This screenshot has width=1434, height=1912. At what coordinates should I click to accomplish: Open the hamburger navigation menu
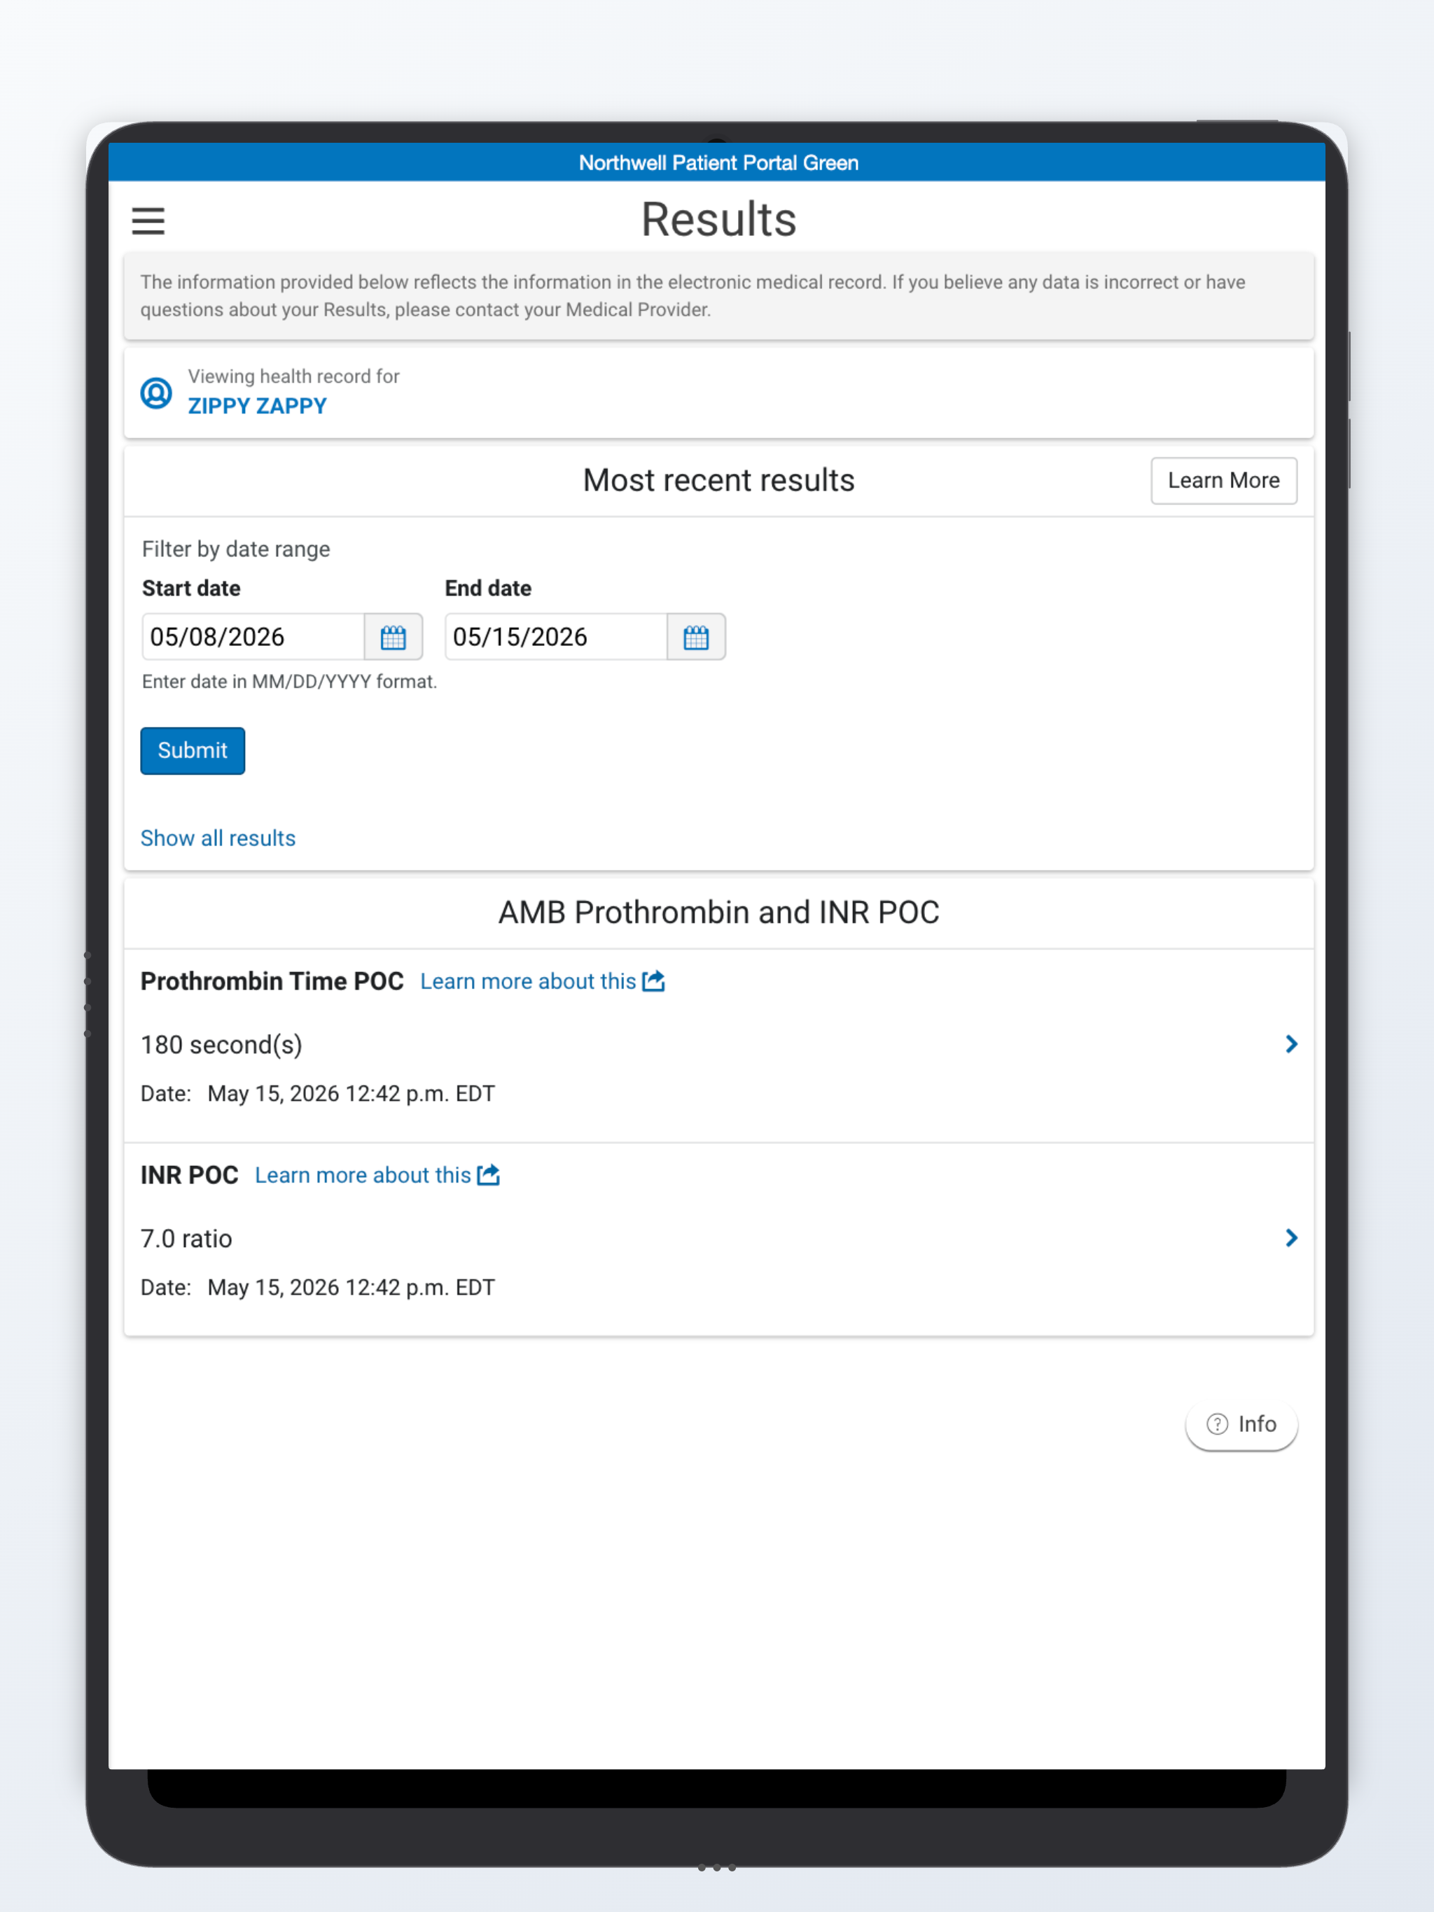coord(148,220)
